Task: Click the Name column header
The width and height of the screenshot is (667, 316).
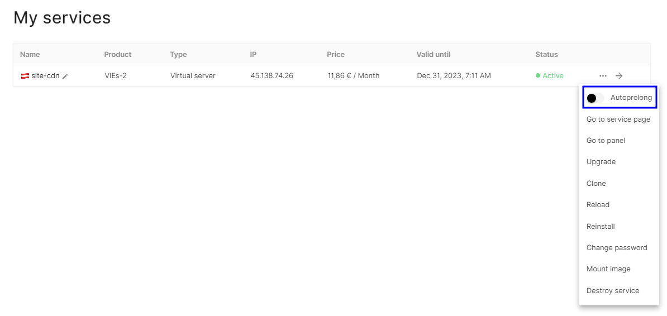Action: coord(30,54)
